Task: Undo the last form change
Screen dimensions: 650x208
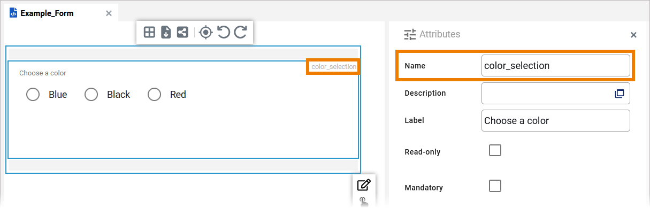Action: tap(223, 33)
